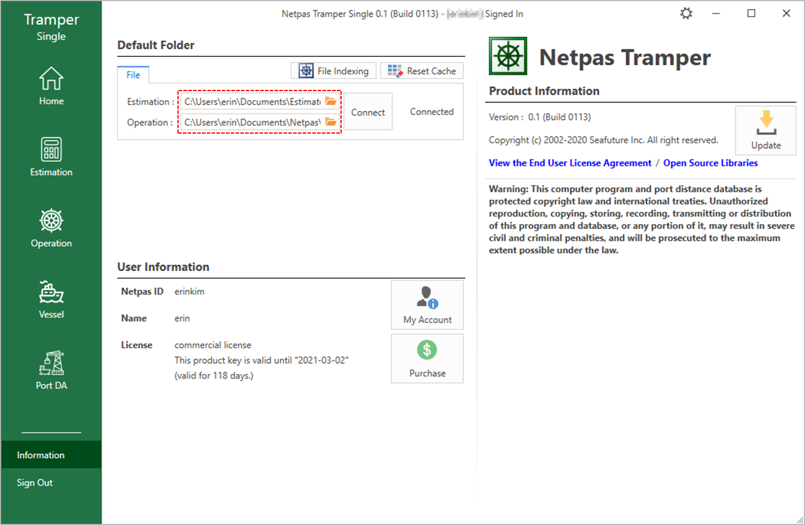Click the valid for 118 days text
Image resolution: width=805 pixels, height=525 pixels.
pyautogui.click(x=214, y=376)
